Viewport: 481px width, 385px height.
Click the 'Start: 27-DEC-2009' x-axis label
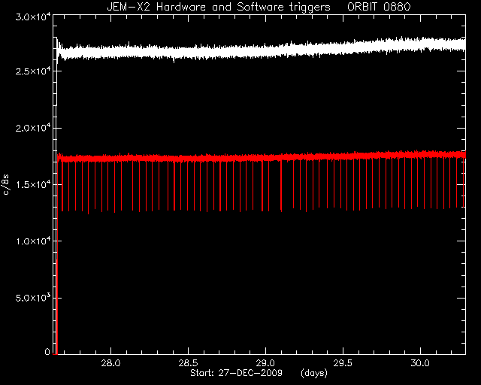click(236, 373)
